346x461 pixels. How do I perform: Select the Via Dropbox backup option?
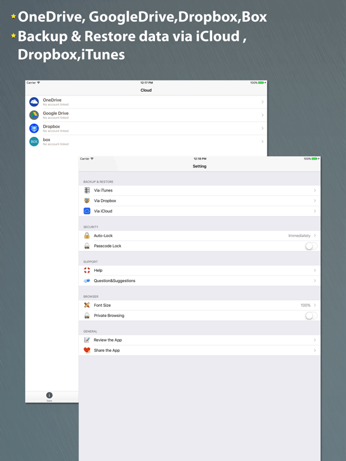199,200
